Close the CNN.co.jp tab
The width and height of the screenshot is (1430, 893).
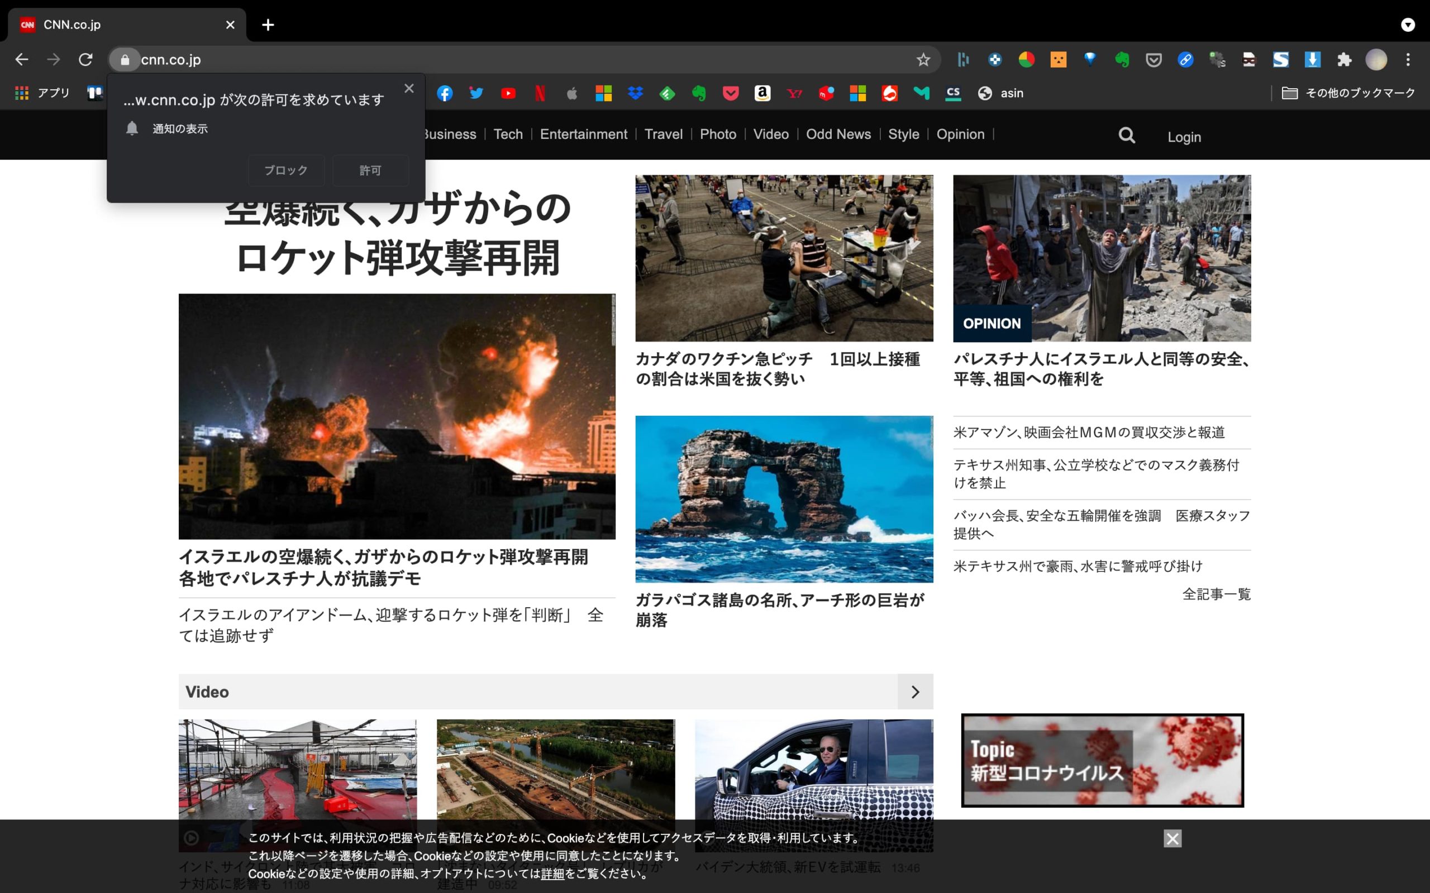pyautogui.click(x=231, y=25)
